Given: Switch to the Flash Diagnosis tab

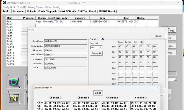Looking at the screenshot, I should coord(48,12).
